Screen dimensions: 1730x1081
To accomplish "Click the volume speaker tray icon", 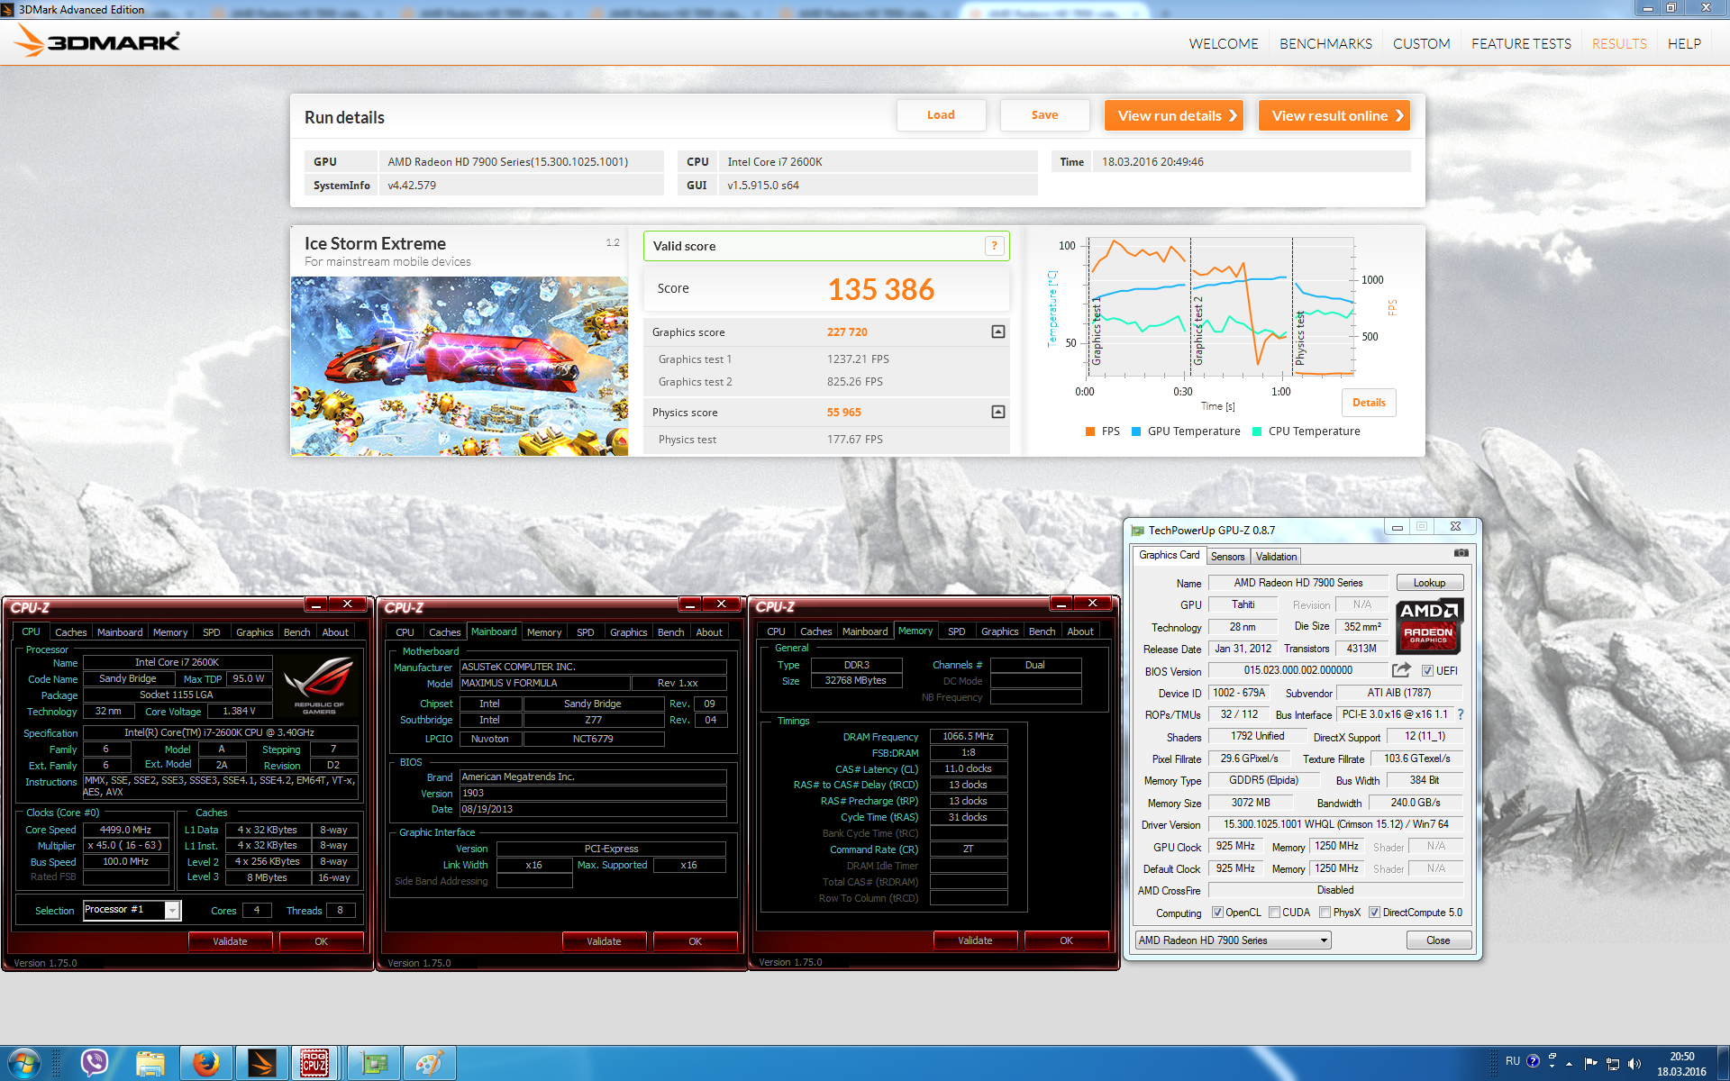I will tap(1634, 1064).
